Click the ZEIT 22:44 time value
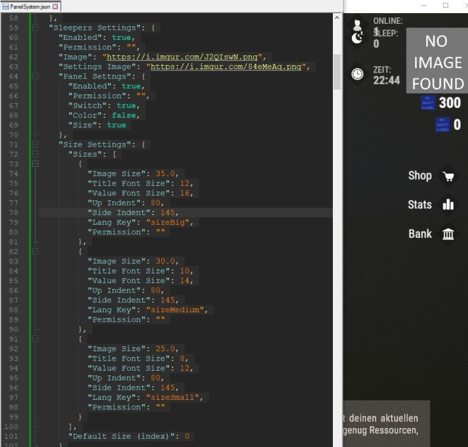The width and height of the screenshot is (468, 447). [x=386, y=80]
